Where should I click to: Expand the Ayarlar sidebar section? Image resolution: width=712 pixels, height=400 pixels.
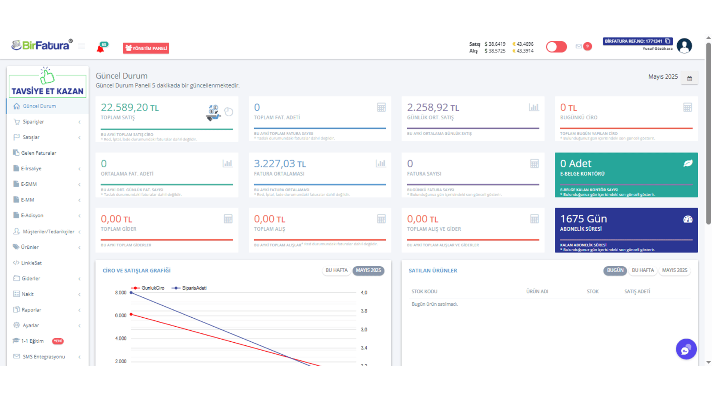coord(47,325)
